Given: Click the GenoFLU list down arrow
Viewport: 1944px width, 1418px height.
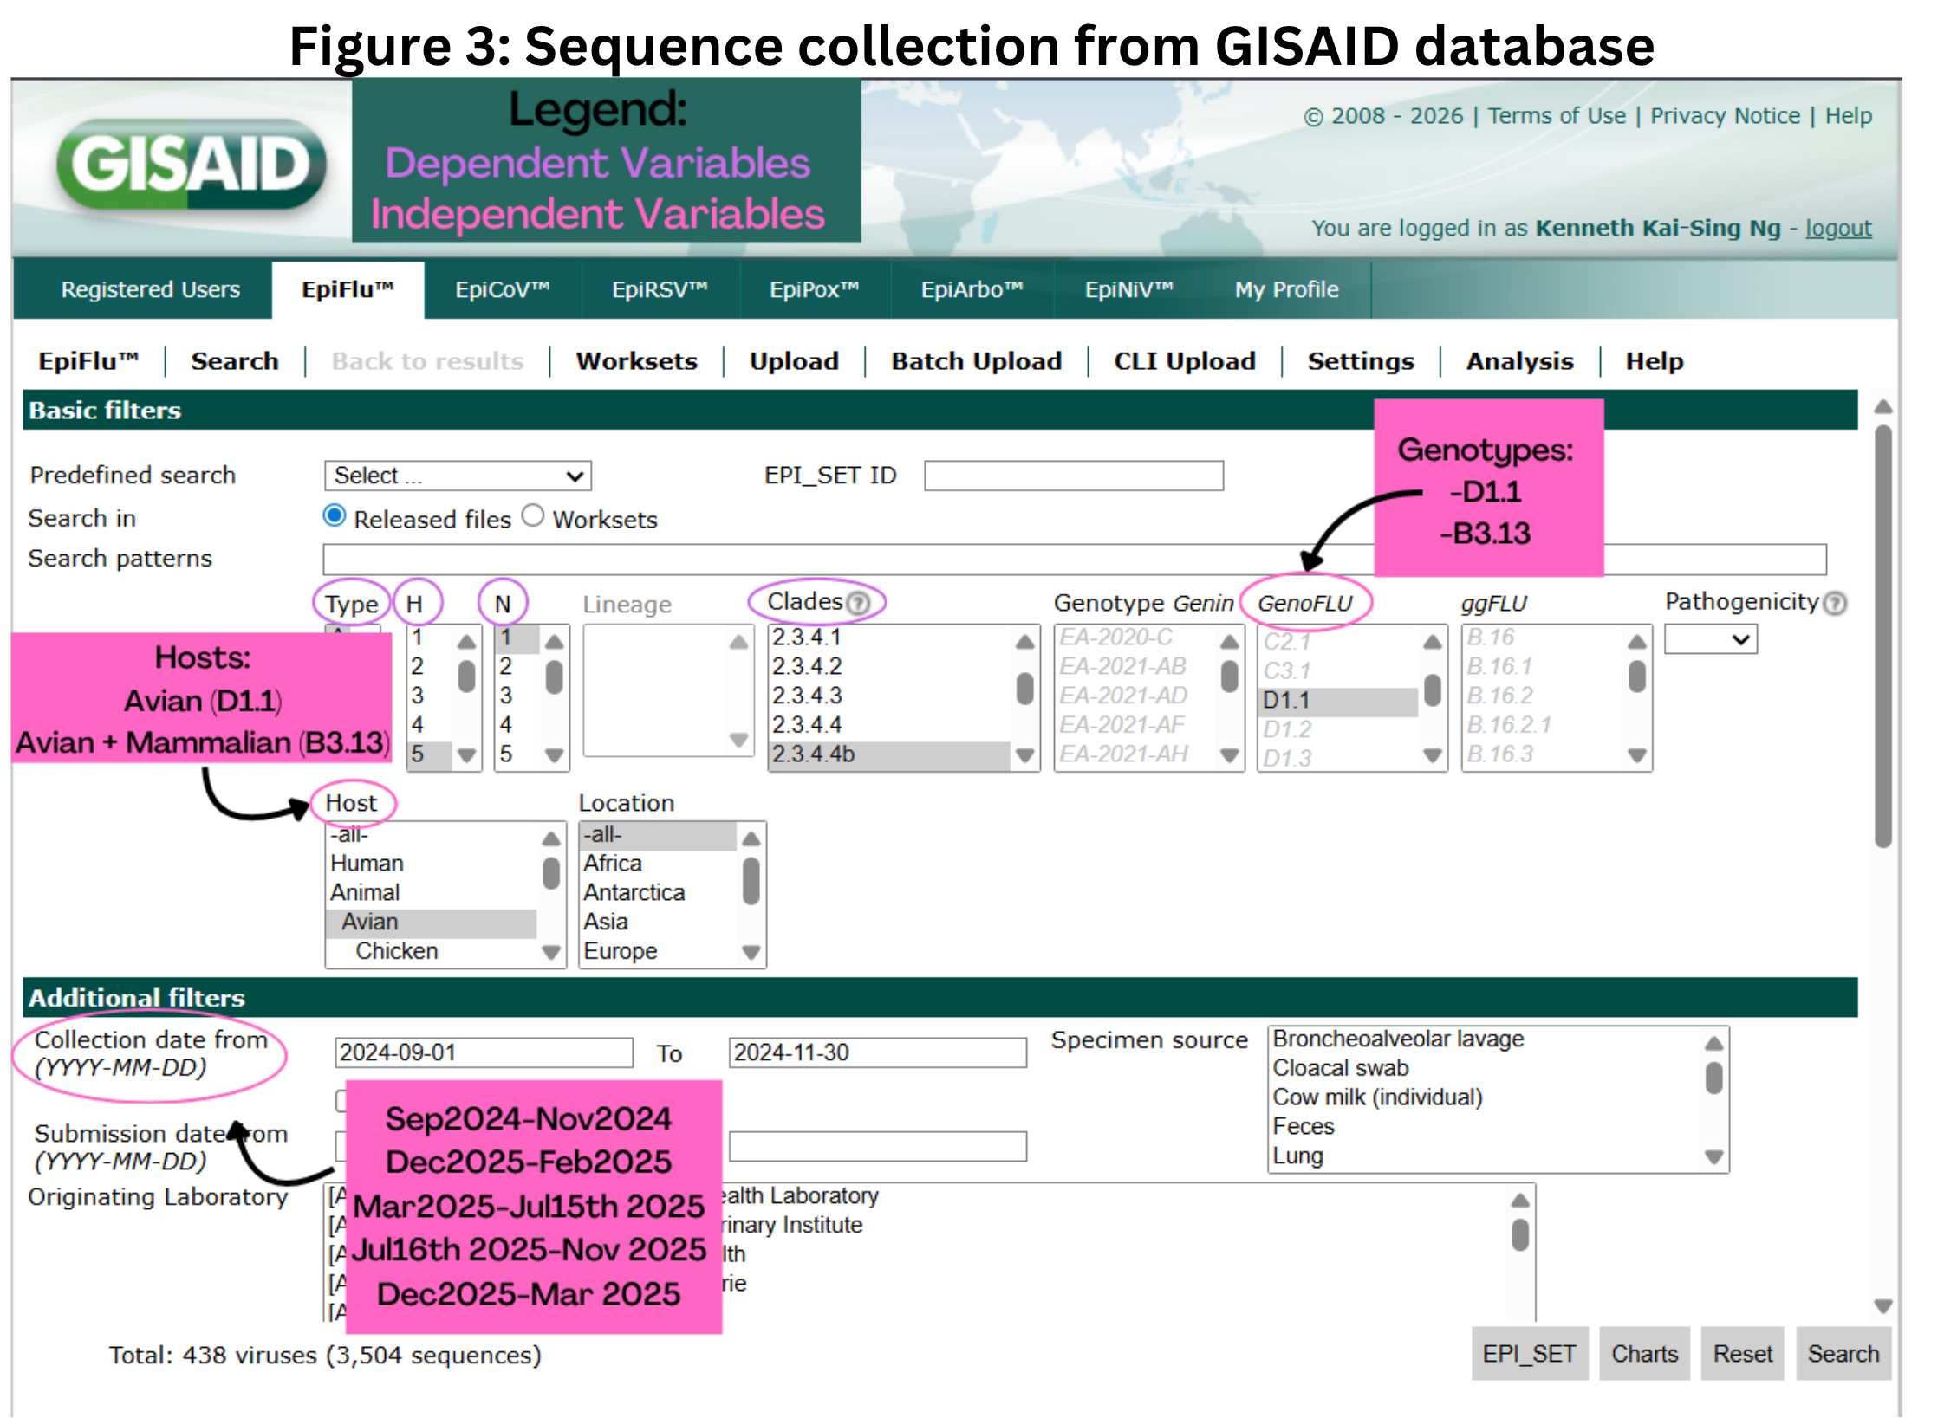Looking at the screenshot, I should coord(1433,755).
